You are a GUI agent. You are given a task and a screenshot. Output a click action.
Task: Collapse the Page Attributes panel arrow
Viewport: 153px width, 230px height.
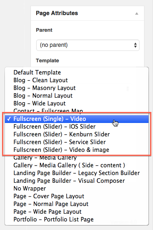tap(137, 13)
